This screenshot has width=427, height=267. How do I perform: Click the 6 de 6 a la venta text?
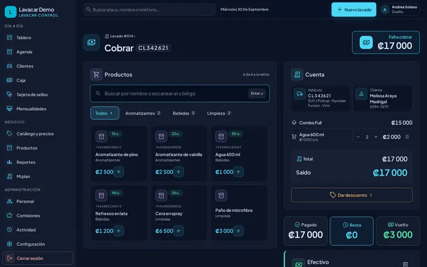pos(256,74)
